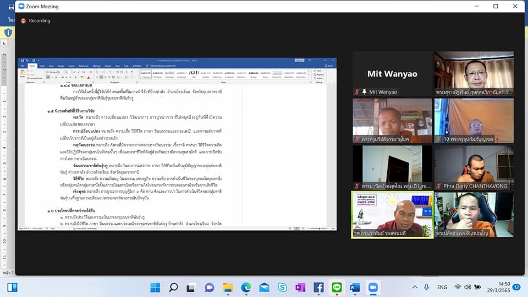This screenshot has width=528, height=297.
Task: Toggle Italic in shared Word ribbon
Action: point(52,78)
